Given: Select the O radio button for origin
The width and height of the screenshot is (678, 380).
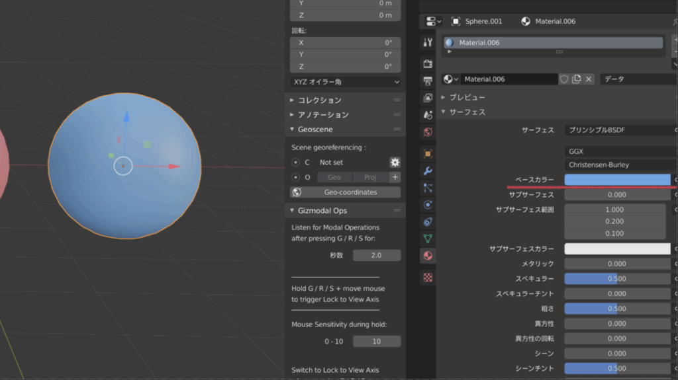Looking at the screenshot, I should [296, 177].
